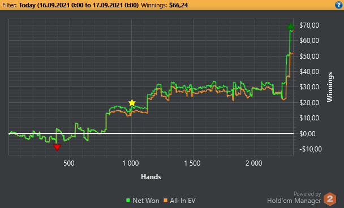Click the $70,00 axis label
Image resolution: width=344 pixels, height=208 pixels.
309,25
